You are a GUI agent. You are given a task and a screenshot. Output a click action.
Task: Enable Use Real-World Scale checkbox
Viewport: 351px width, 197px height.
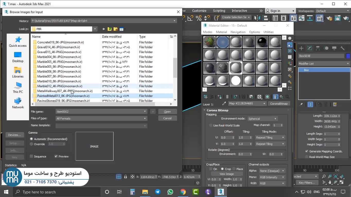coord(211,125)
